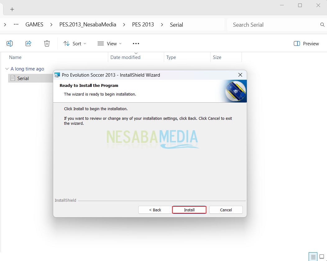Collapse the 'A long time ago' group
Screen dimensions: 327x261
[x=7, y=69]
